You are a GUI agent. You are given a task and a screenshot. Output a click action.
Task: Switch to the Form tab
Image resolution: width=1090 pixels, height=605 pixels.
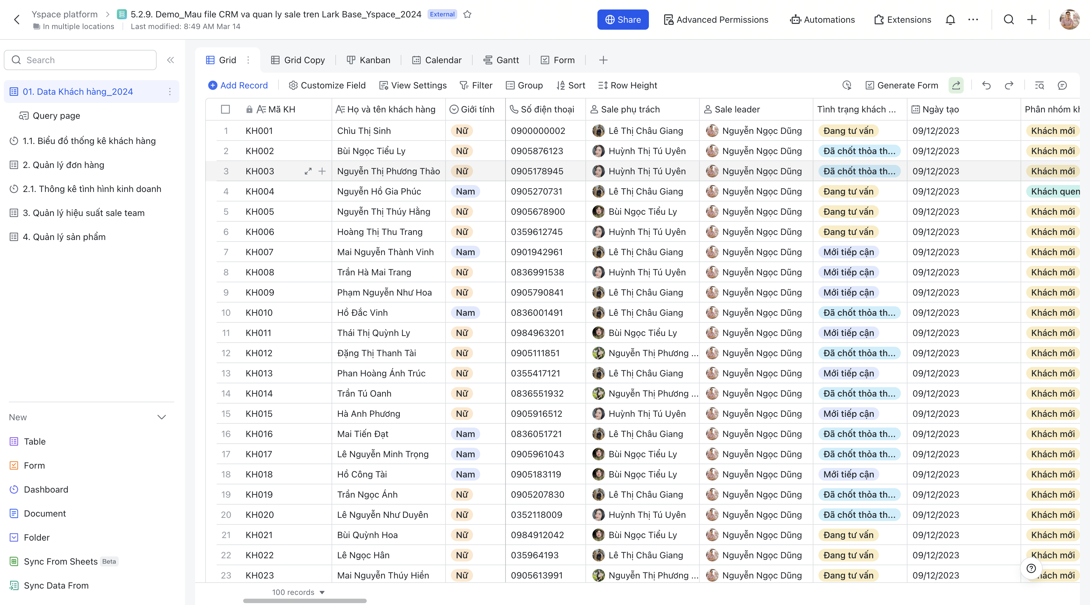point(558,60)
